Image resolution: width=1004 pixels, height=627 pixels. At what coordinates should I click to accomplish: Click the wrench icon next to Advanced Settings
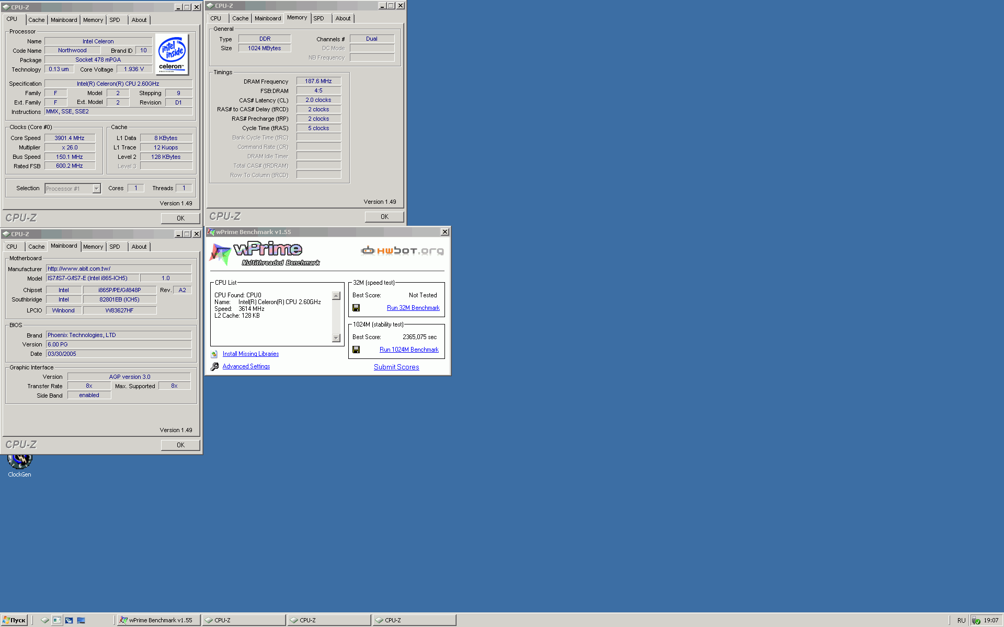tap(214, 367)
